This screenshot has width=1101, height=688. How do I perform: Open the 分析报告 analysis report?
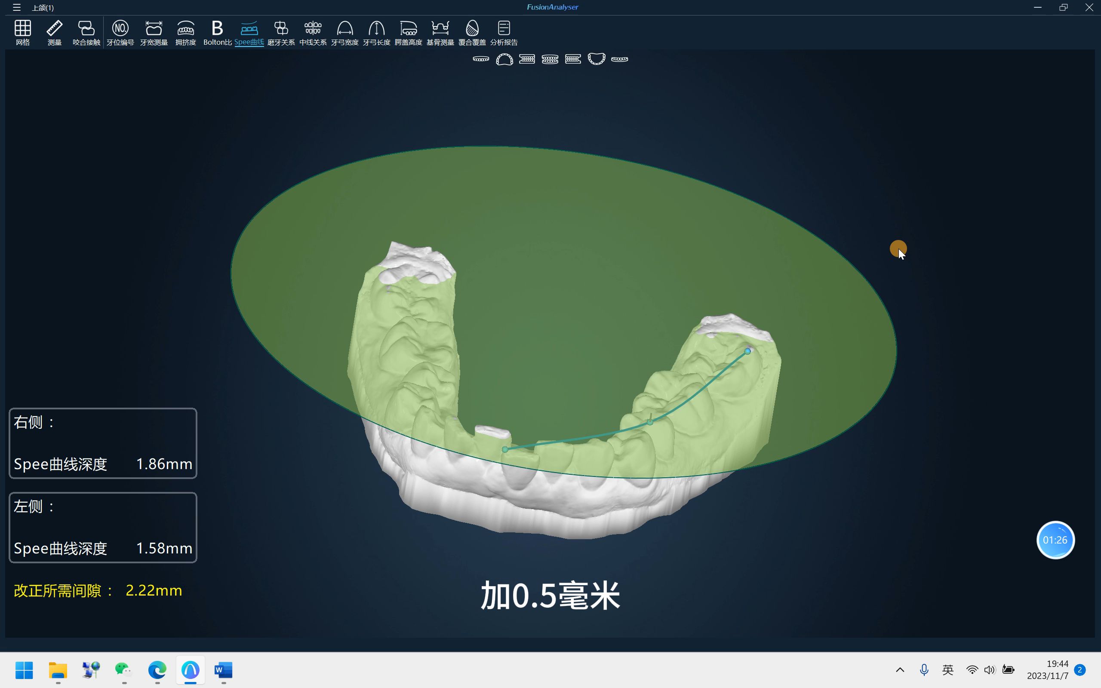[x=503, y=32]
